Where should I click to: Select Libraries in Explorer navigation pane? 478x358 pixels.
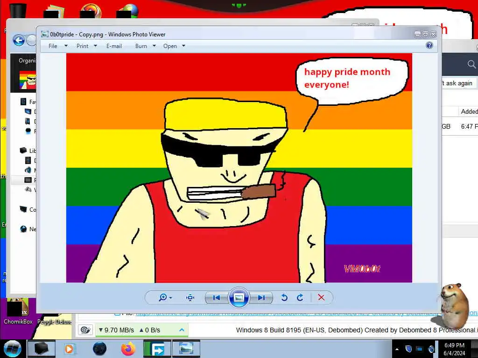point(28,151)
